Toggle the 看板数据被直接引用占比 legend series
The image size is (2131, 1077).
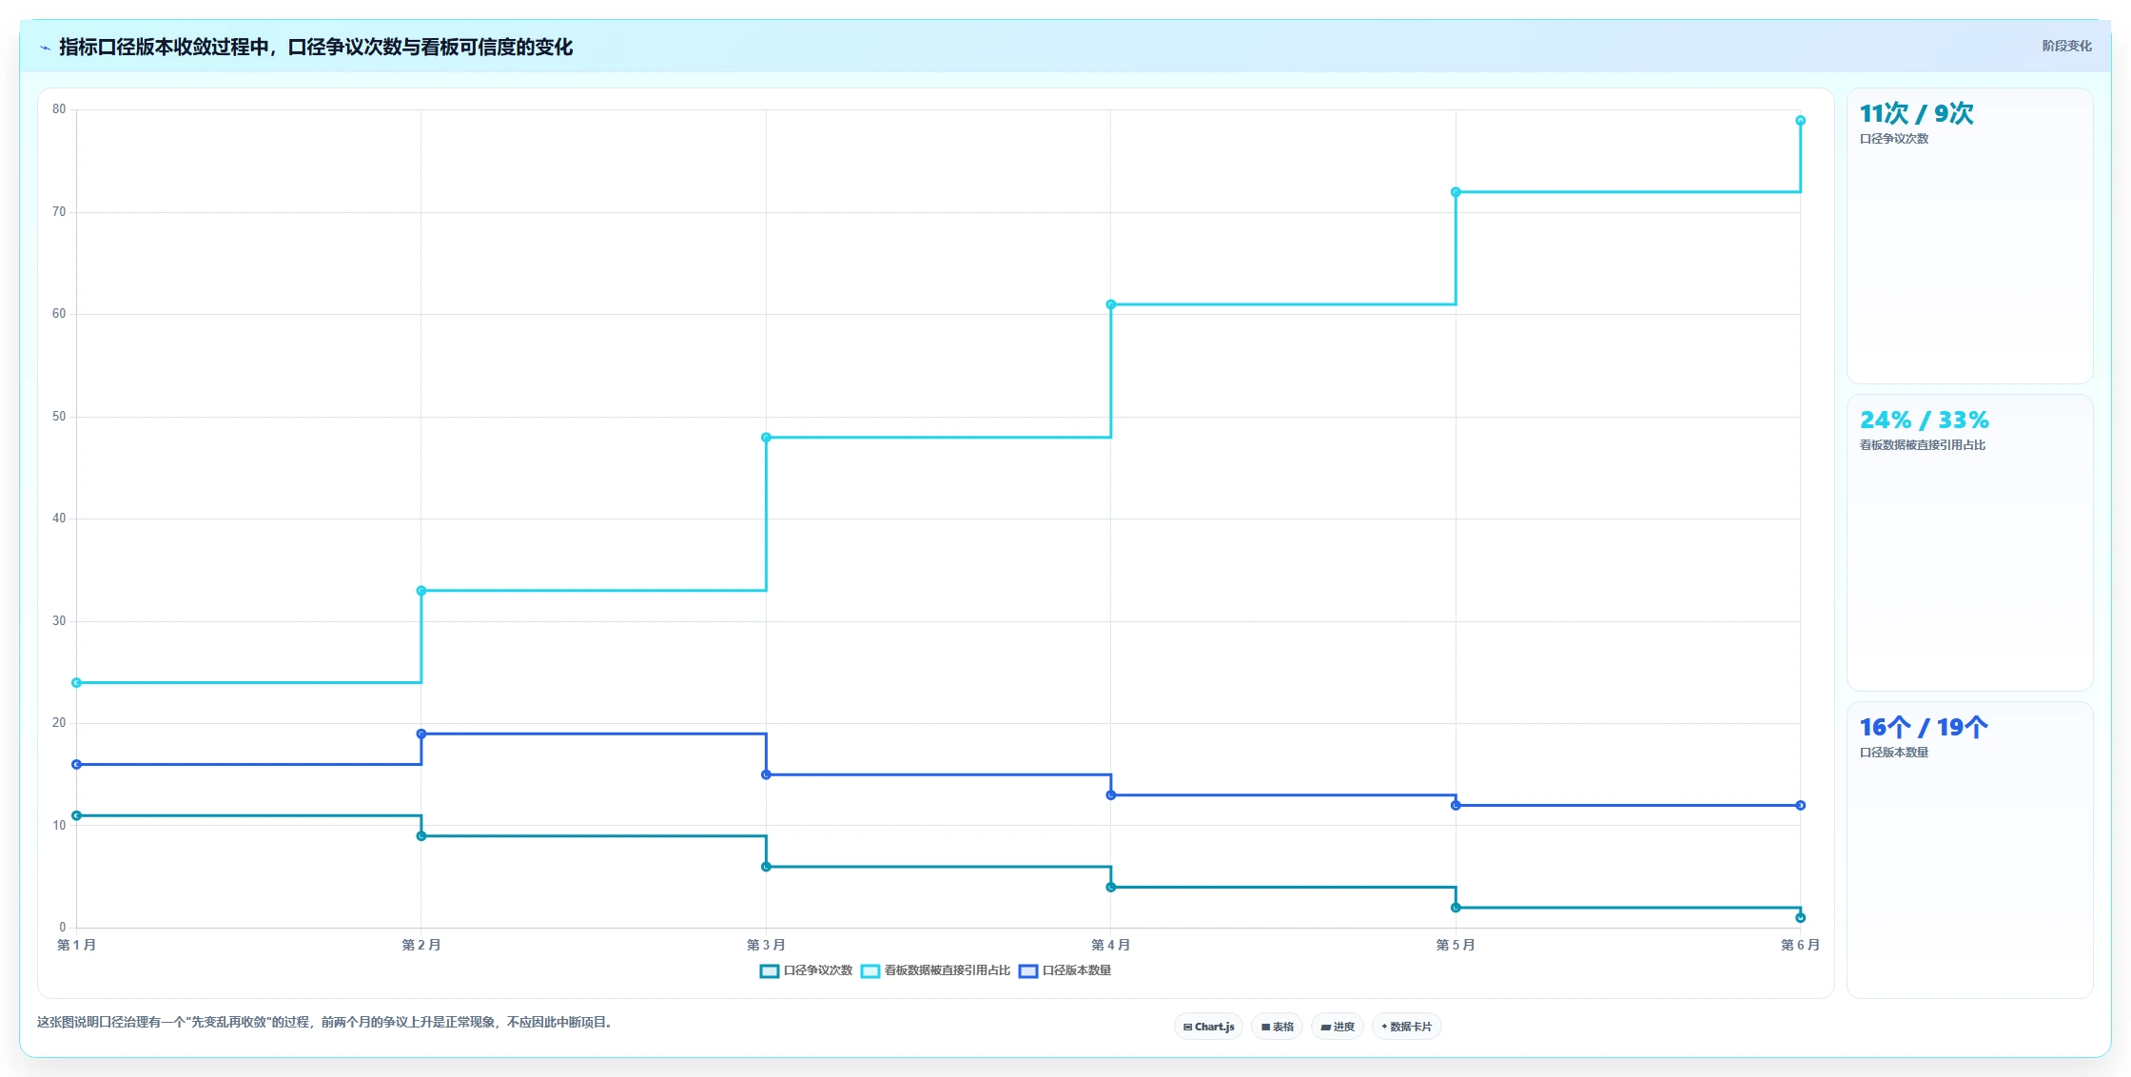[x=936, y=970]
